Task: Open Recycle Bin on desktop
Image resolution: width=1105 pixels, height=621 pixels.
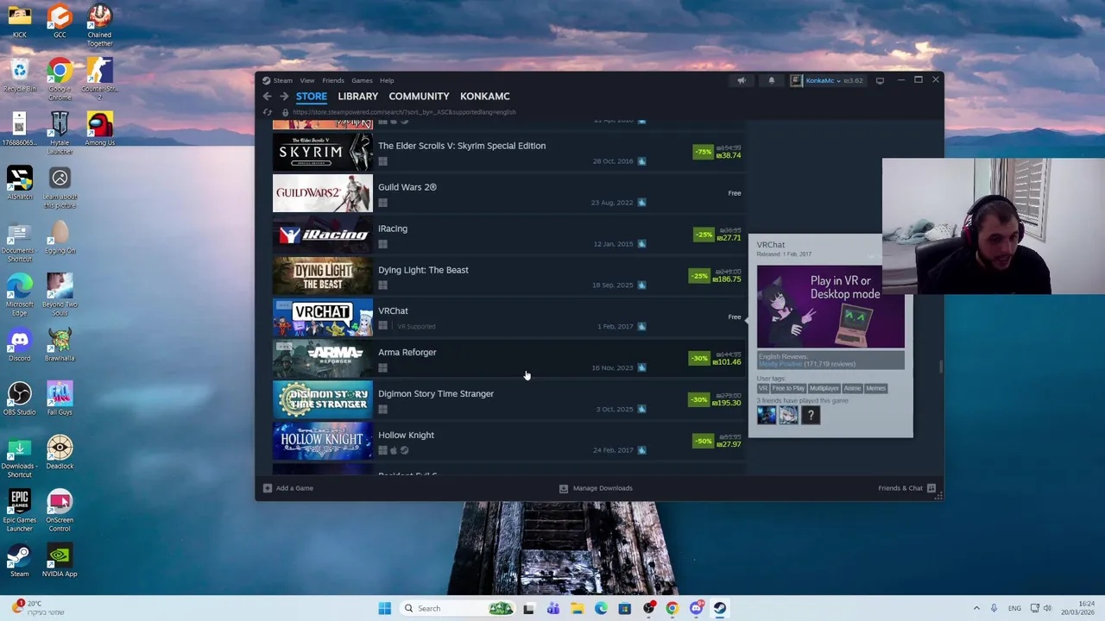Action: pos(19,75)
